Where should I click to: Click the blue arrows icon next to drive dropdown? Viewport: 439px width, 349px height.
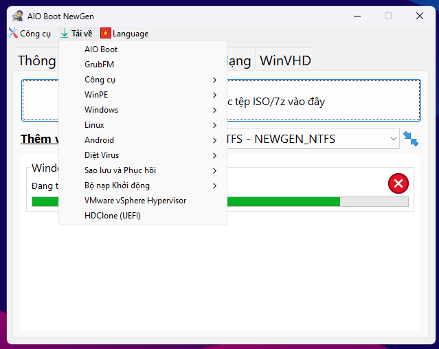411,139
